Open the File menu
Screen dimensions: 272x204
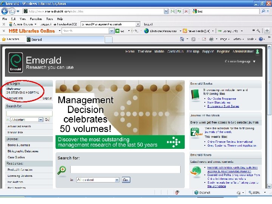[x=5, y=19]
